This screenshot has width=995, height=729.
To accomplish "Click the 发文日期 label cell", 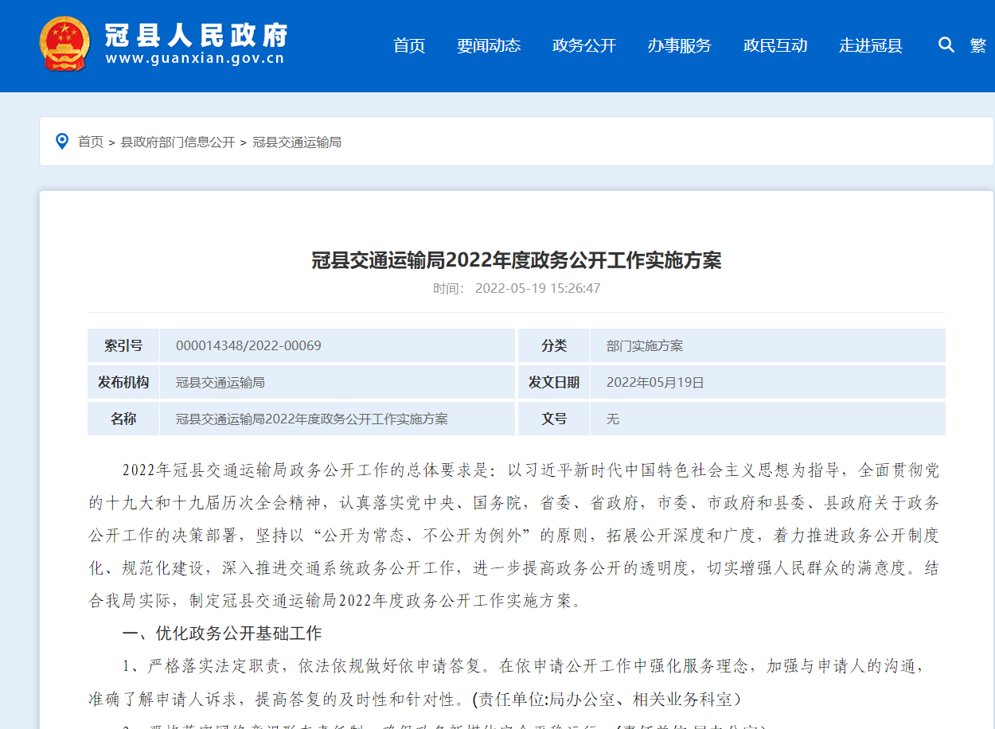I will [x=554, y=382].
